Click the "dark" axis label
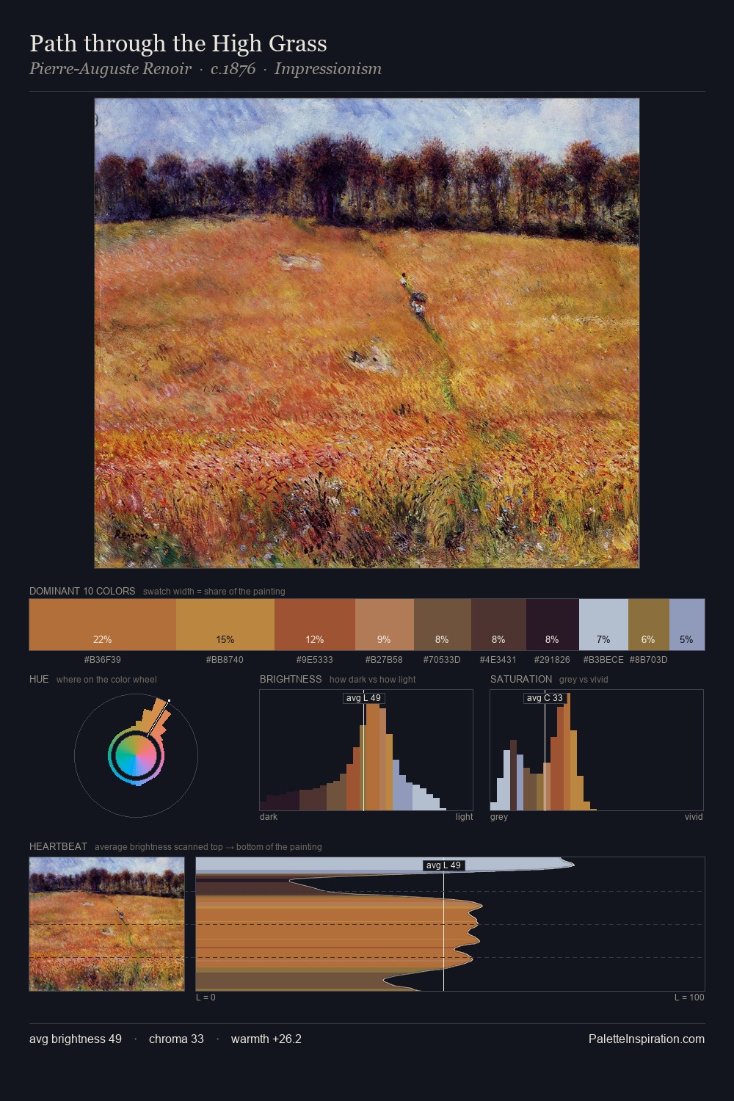Viewport: 734px width, 1101px height. [x=269, y=817]
